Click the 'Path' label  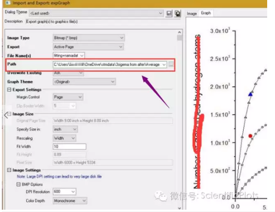coord(12,64)
